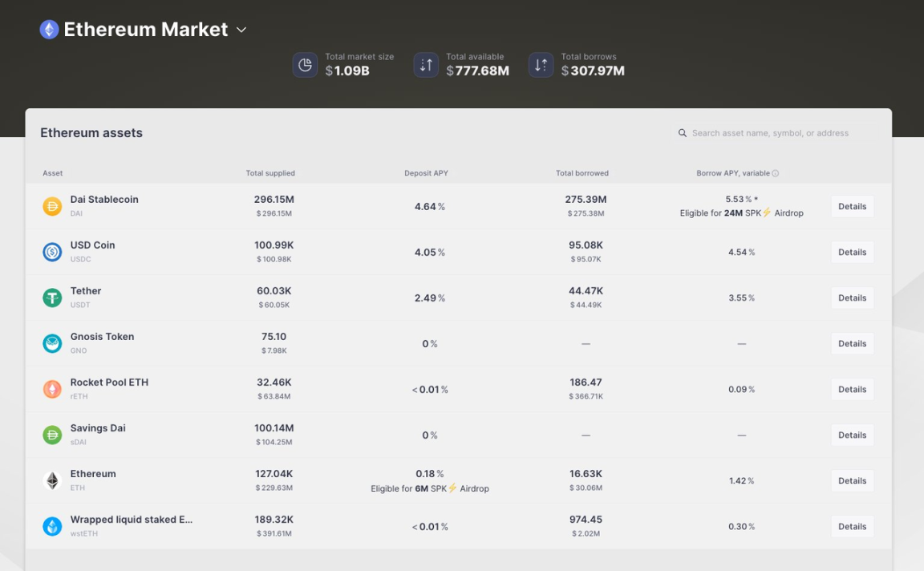View Details for Rocket Pool ETH
Image resolution: width=924 pixels, height=571 pixels.
852,389
